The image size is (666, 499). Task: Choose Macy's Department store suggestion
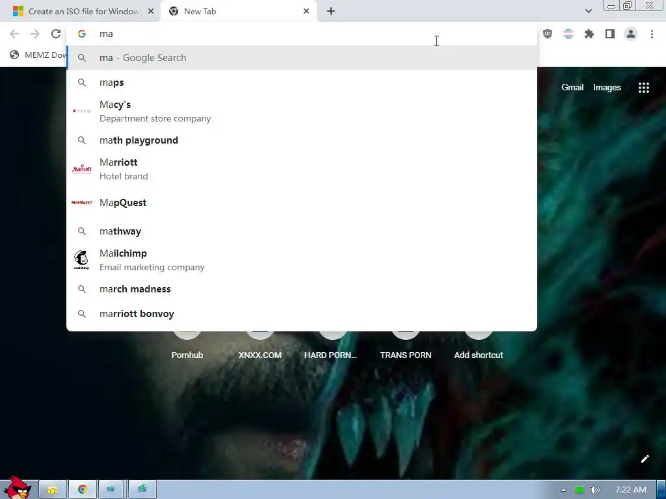point(302,111)
